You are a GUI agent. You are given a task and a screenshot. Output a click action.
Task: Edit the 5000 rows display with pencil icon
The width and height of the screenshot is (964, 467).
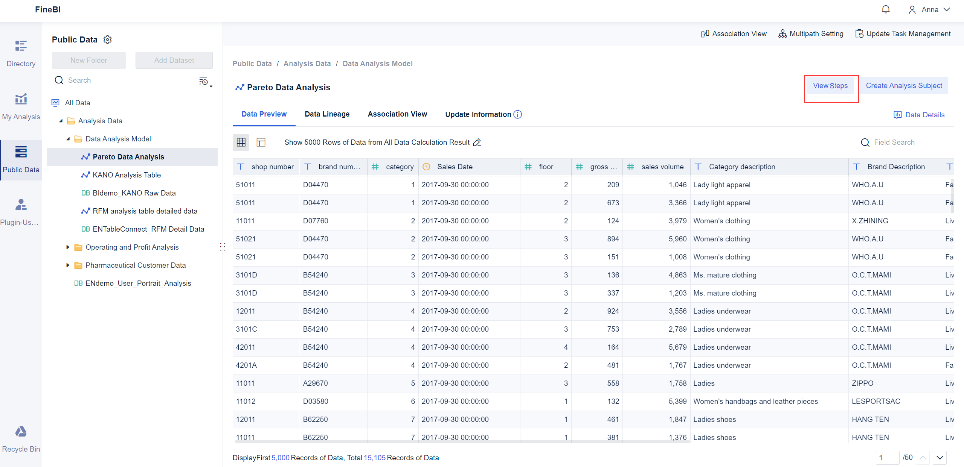click(477, 143)
